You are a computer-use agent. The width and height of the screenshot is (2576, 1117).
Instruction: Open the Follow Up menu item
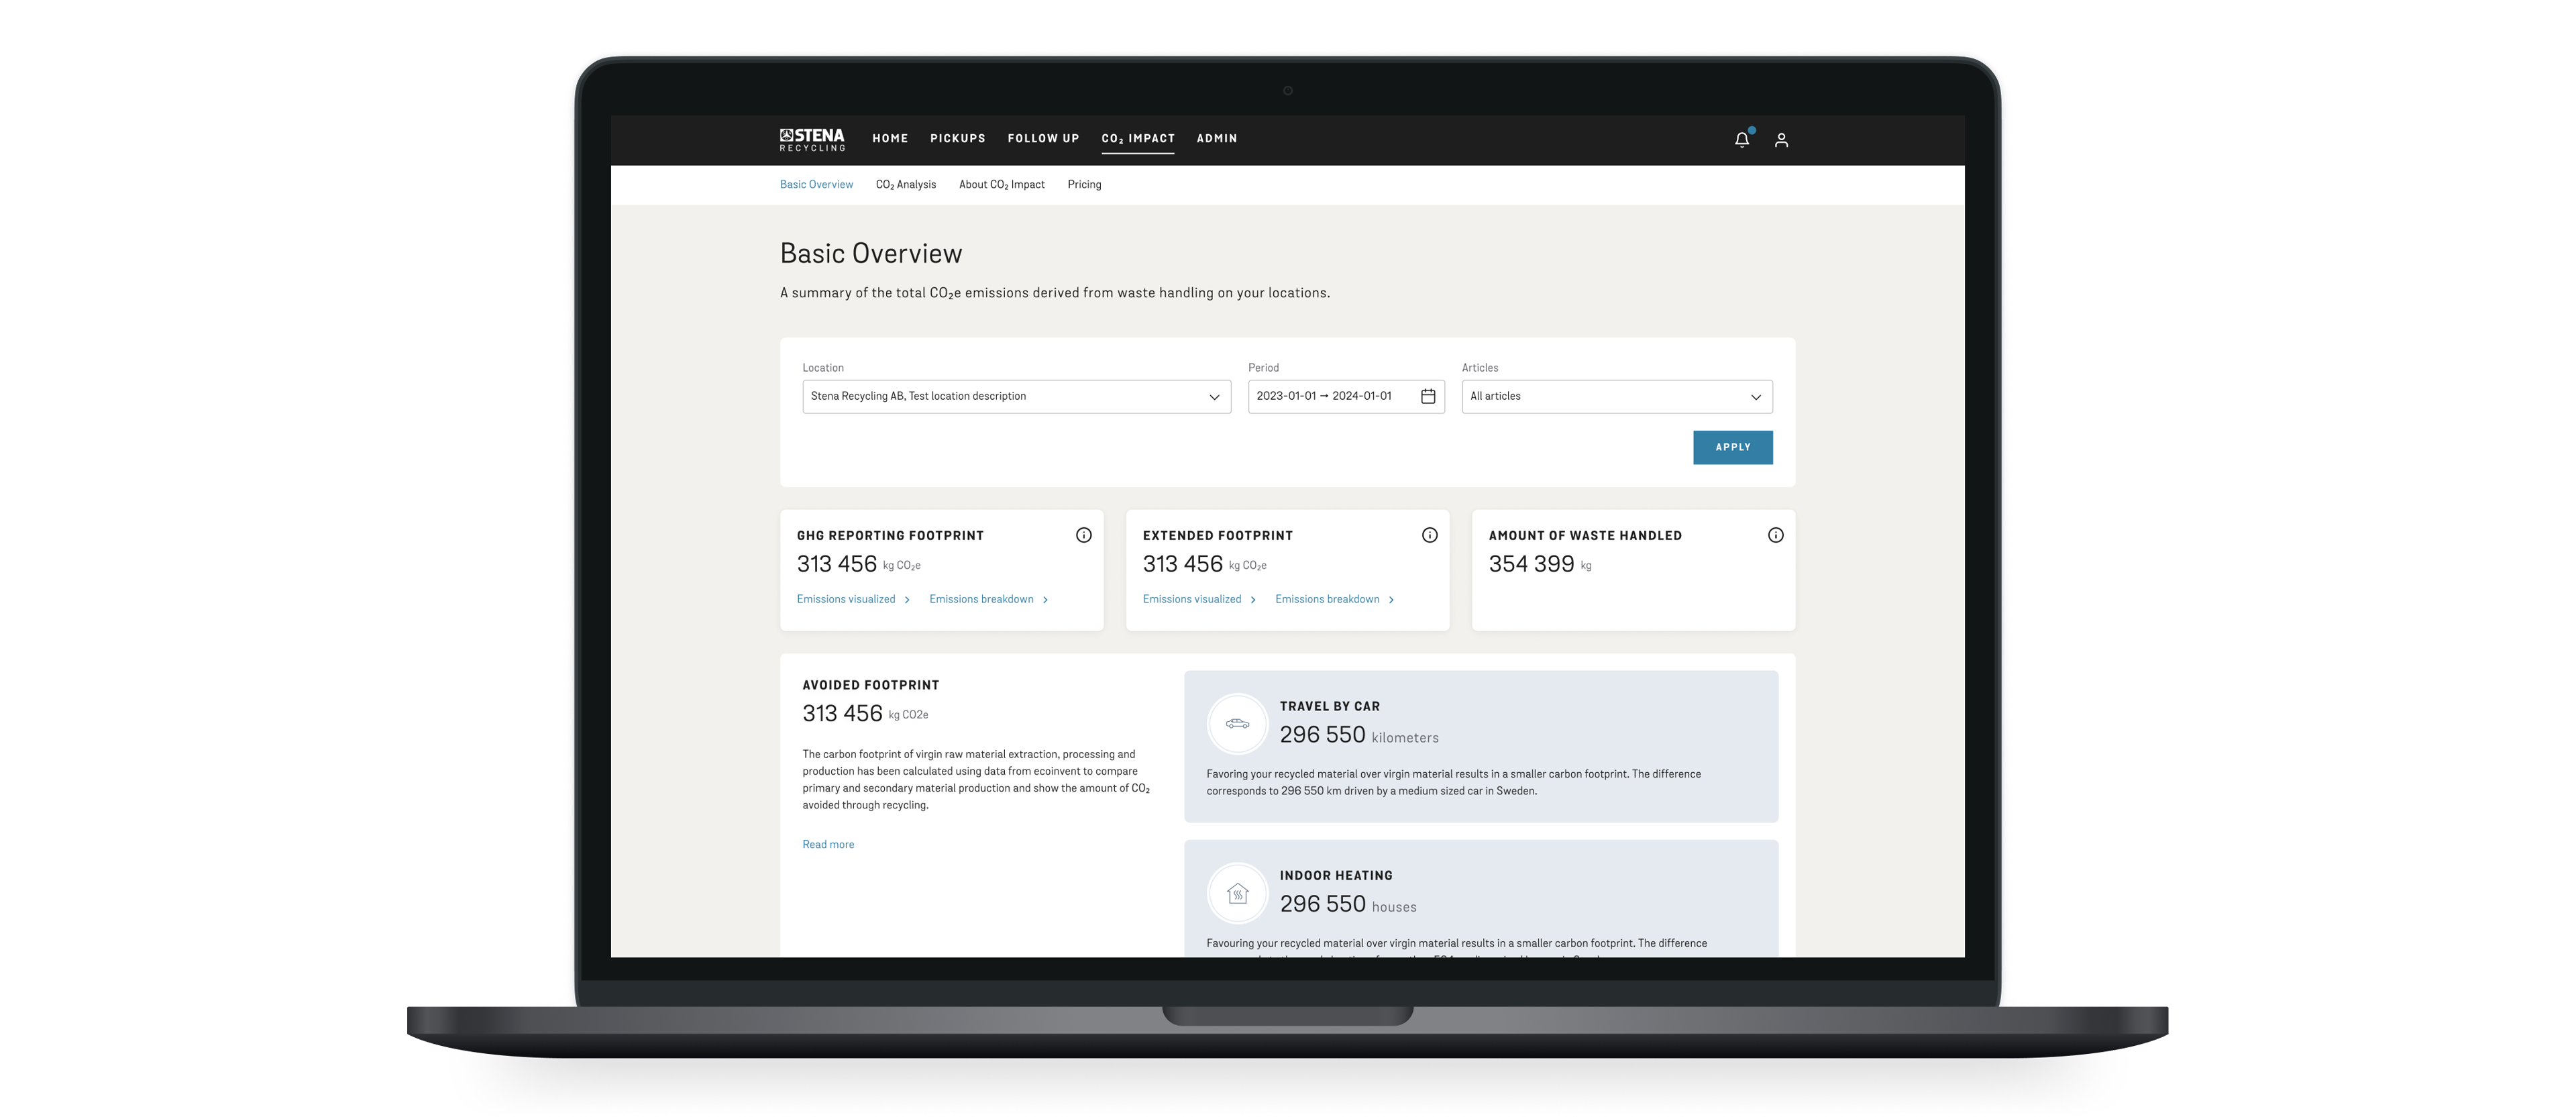1043,139
